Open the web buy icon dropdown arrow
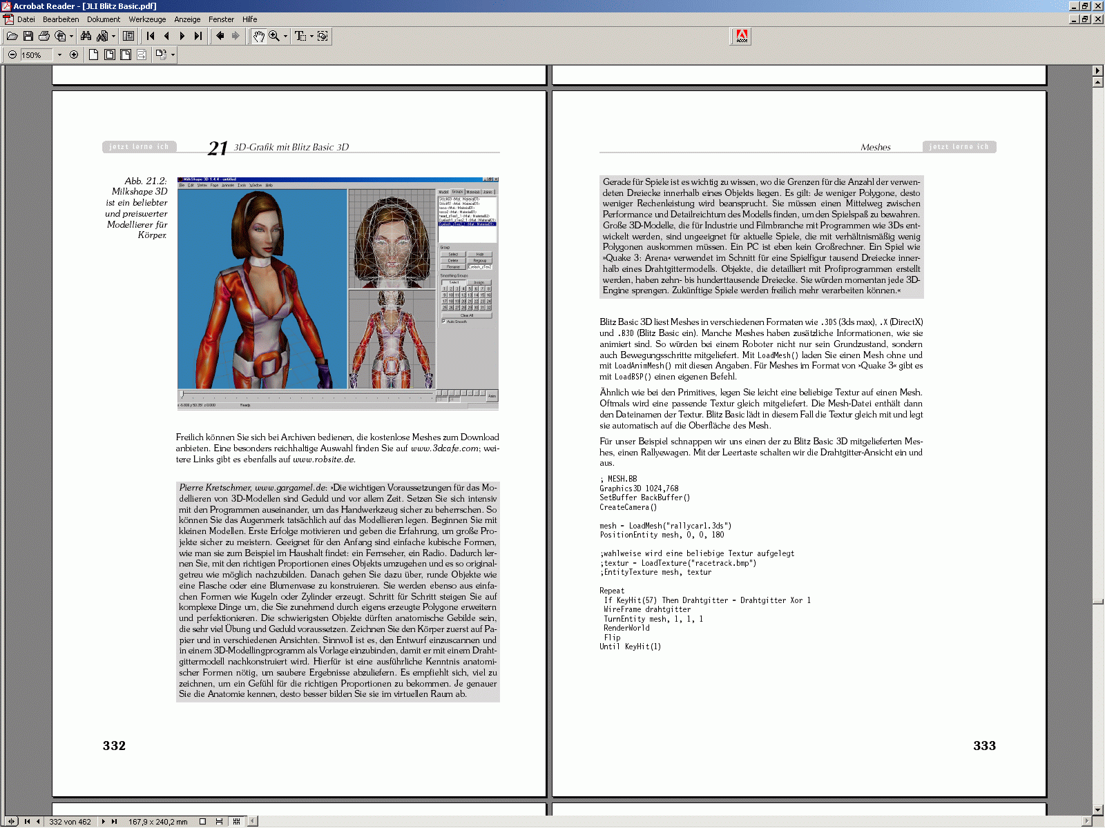 (x=71, y=36)
